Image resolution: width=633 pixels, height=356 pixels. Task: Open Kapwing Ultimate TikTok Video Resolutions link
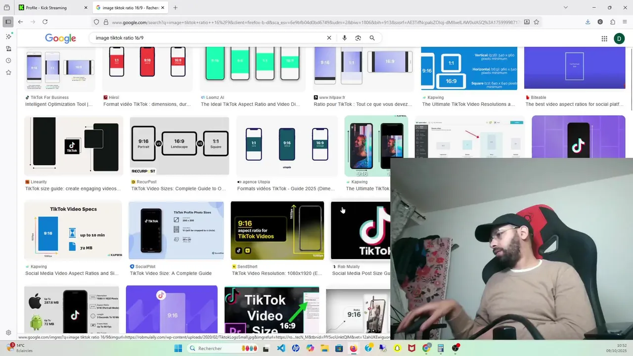point(468,104)
